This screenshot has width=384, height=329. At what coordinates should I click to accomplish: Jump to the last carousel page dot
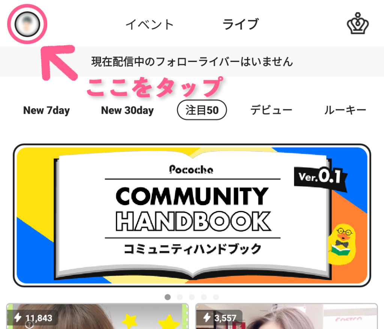pyautogui.click(x=216, y=297)
